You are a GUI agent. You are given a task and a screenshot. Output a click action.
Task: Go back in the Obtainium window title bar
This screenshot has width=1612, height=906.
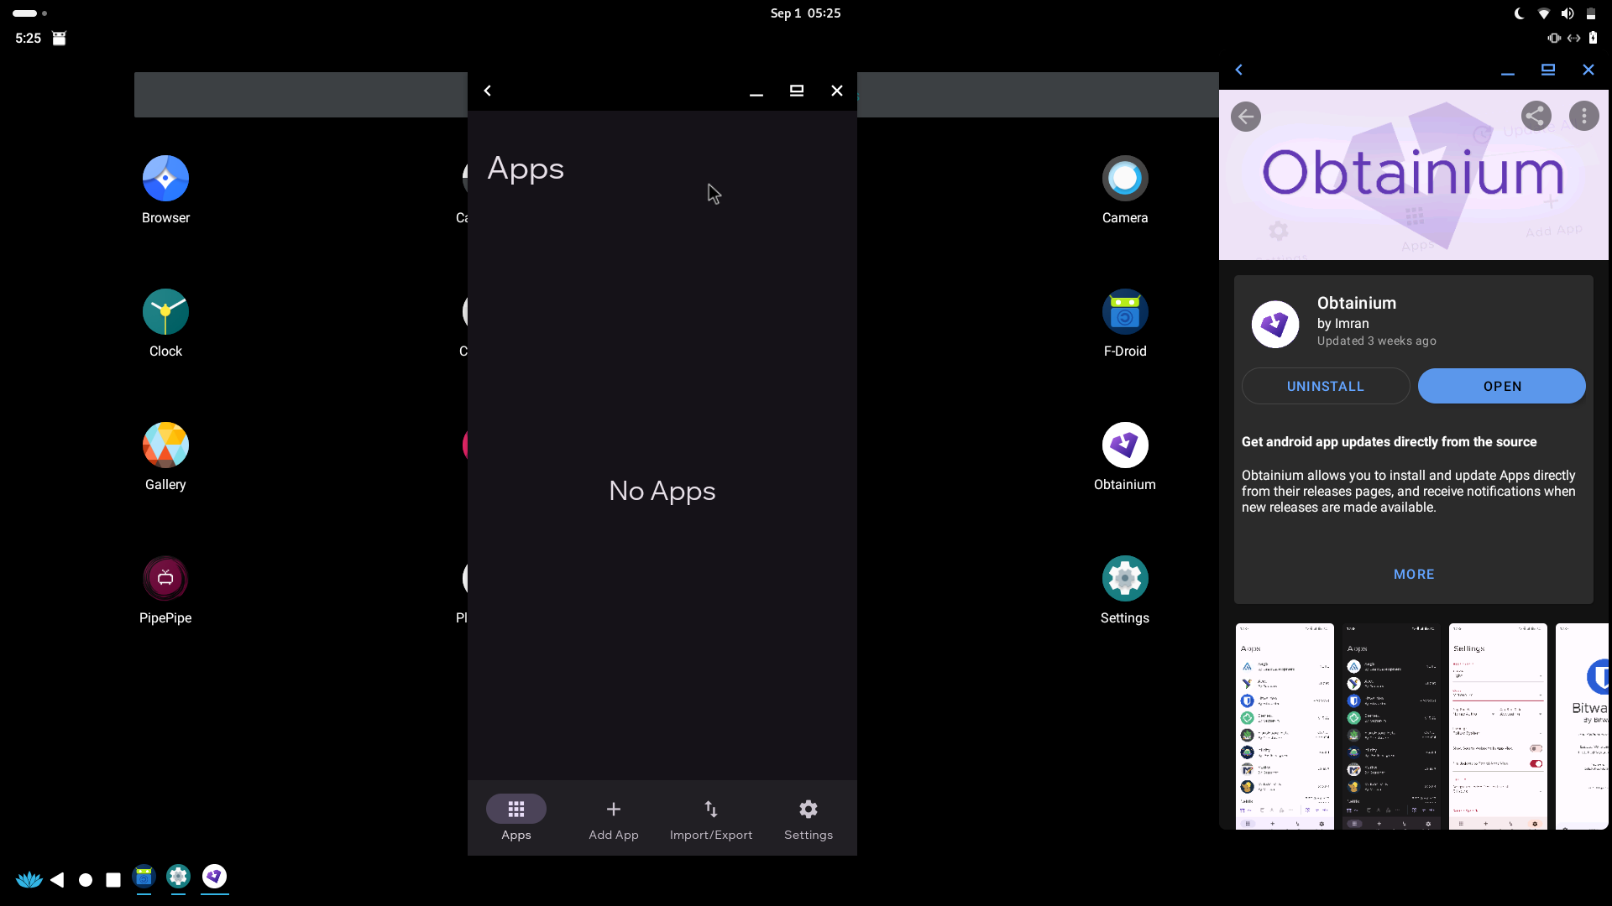[x=488, y=91]
